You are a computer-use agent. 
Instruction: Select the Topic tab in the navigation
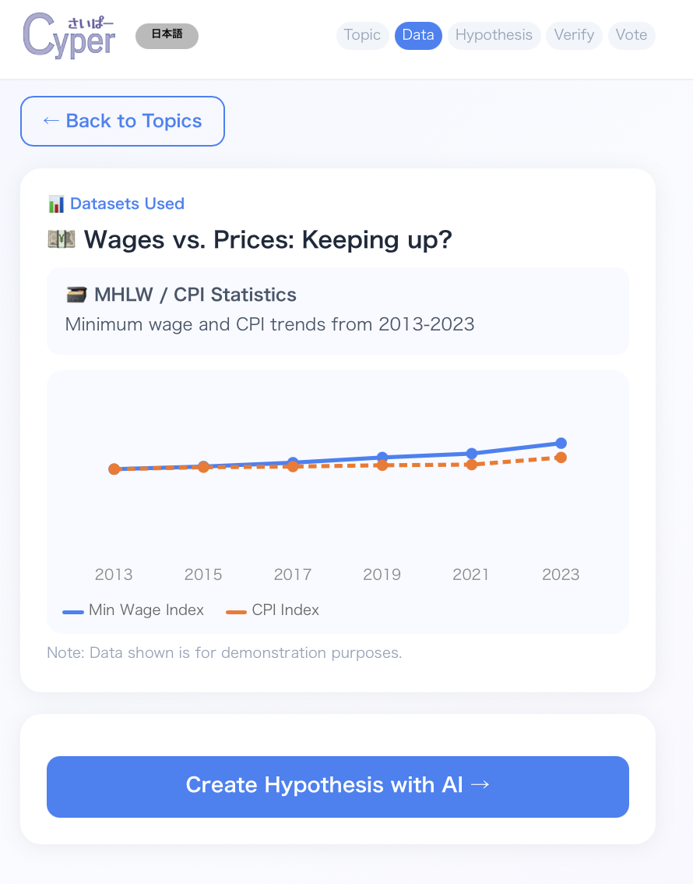[362, 35]
